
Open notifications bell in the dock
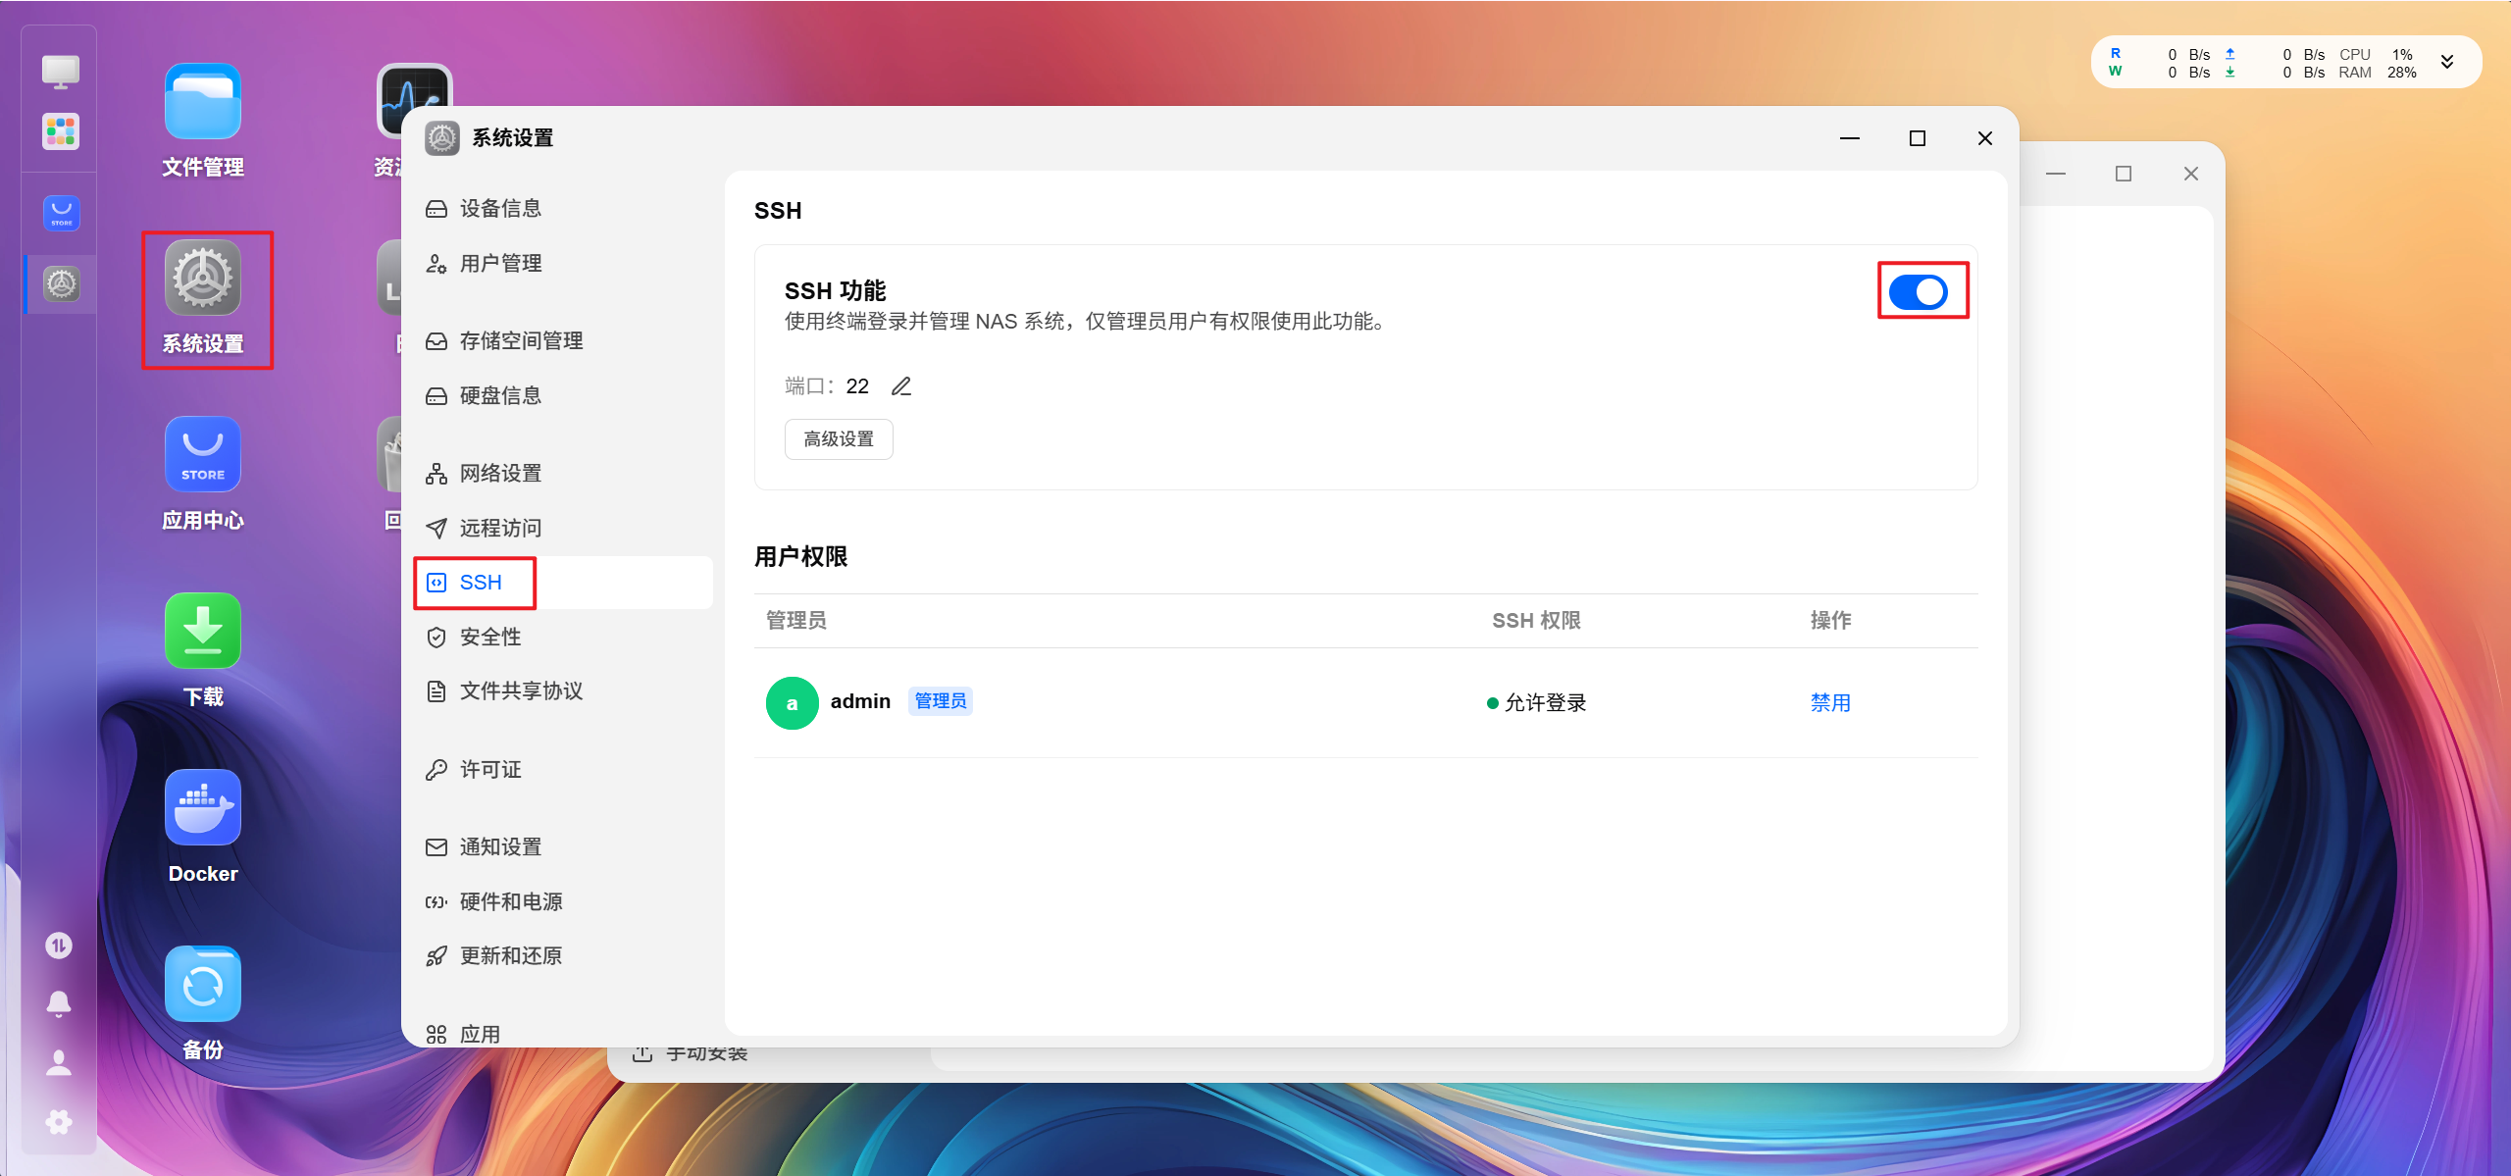pos(59,1004)
